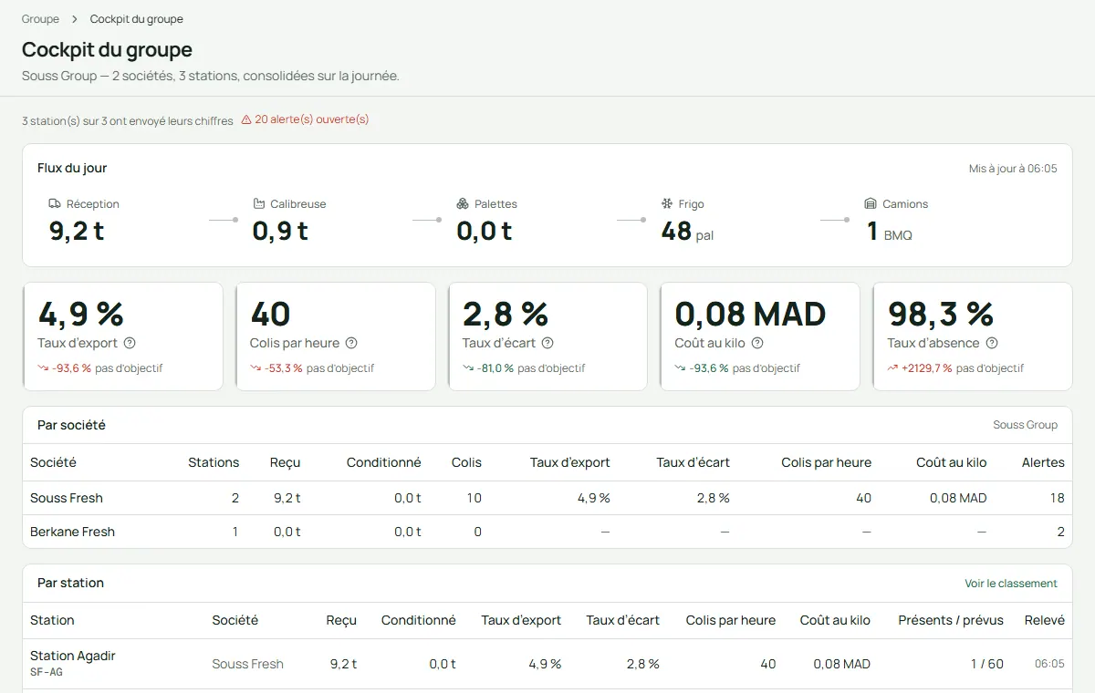This screenshot has height=693, width=1095.
Task: Click the red warning triangle alert icon
Action: (x=246, y=119)
